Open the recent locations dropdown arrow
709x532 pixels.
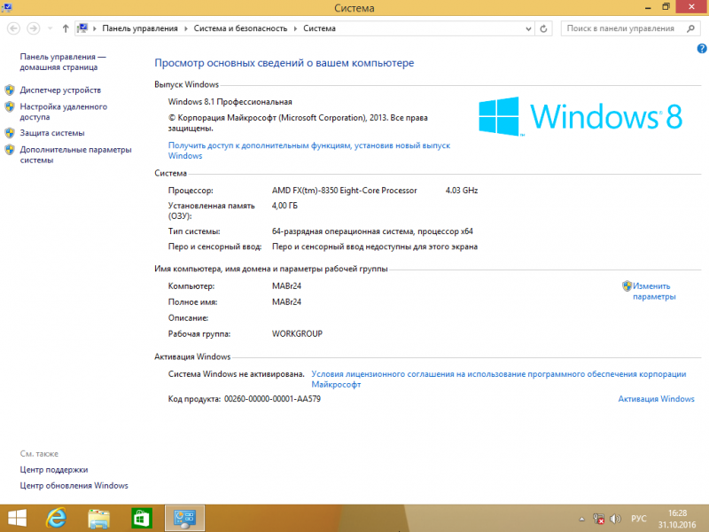(x=51, y=28)
